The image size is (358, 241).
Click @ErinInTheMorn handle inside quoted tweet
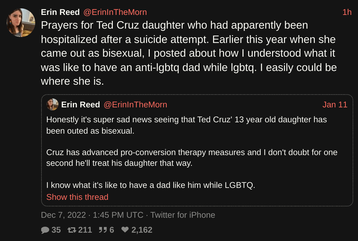135,105
